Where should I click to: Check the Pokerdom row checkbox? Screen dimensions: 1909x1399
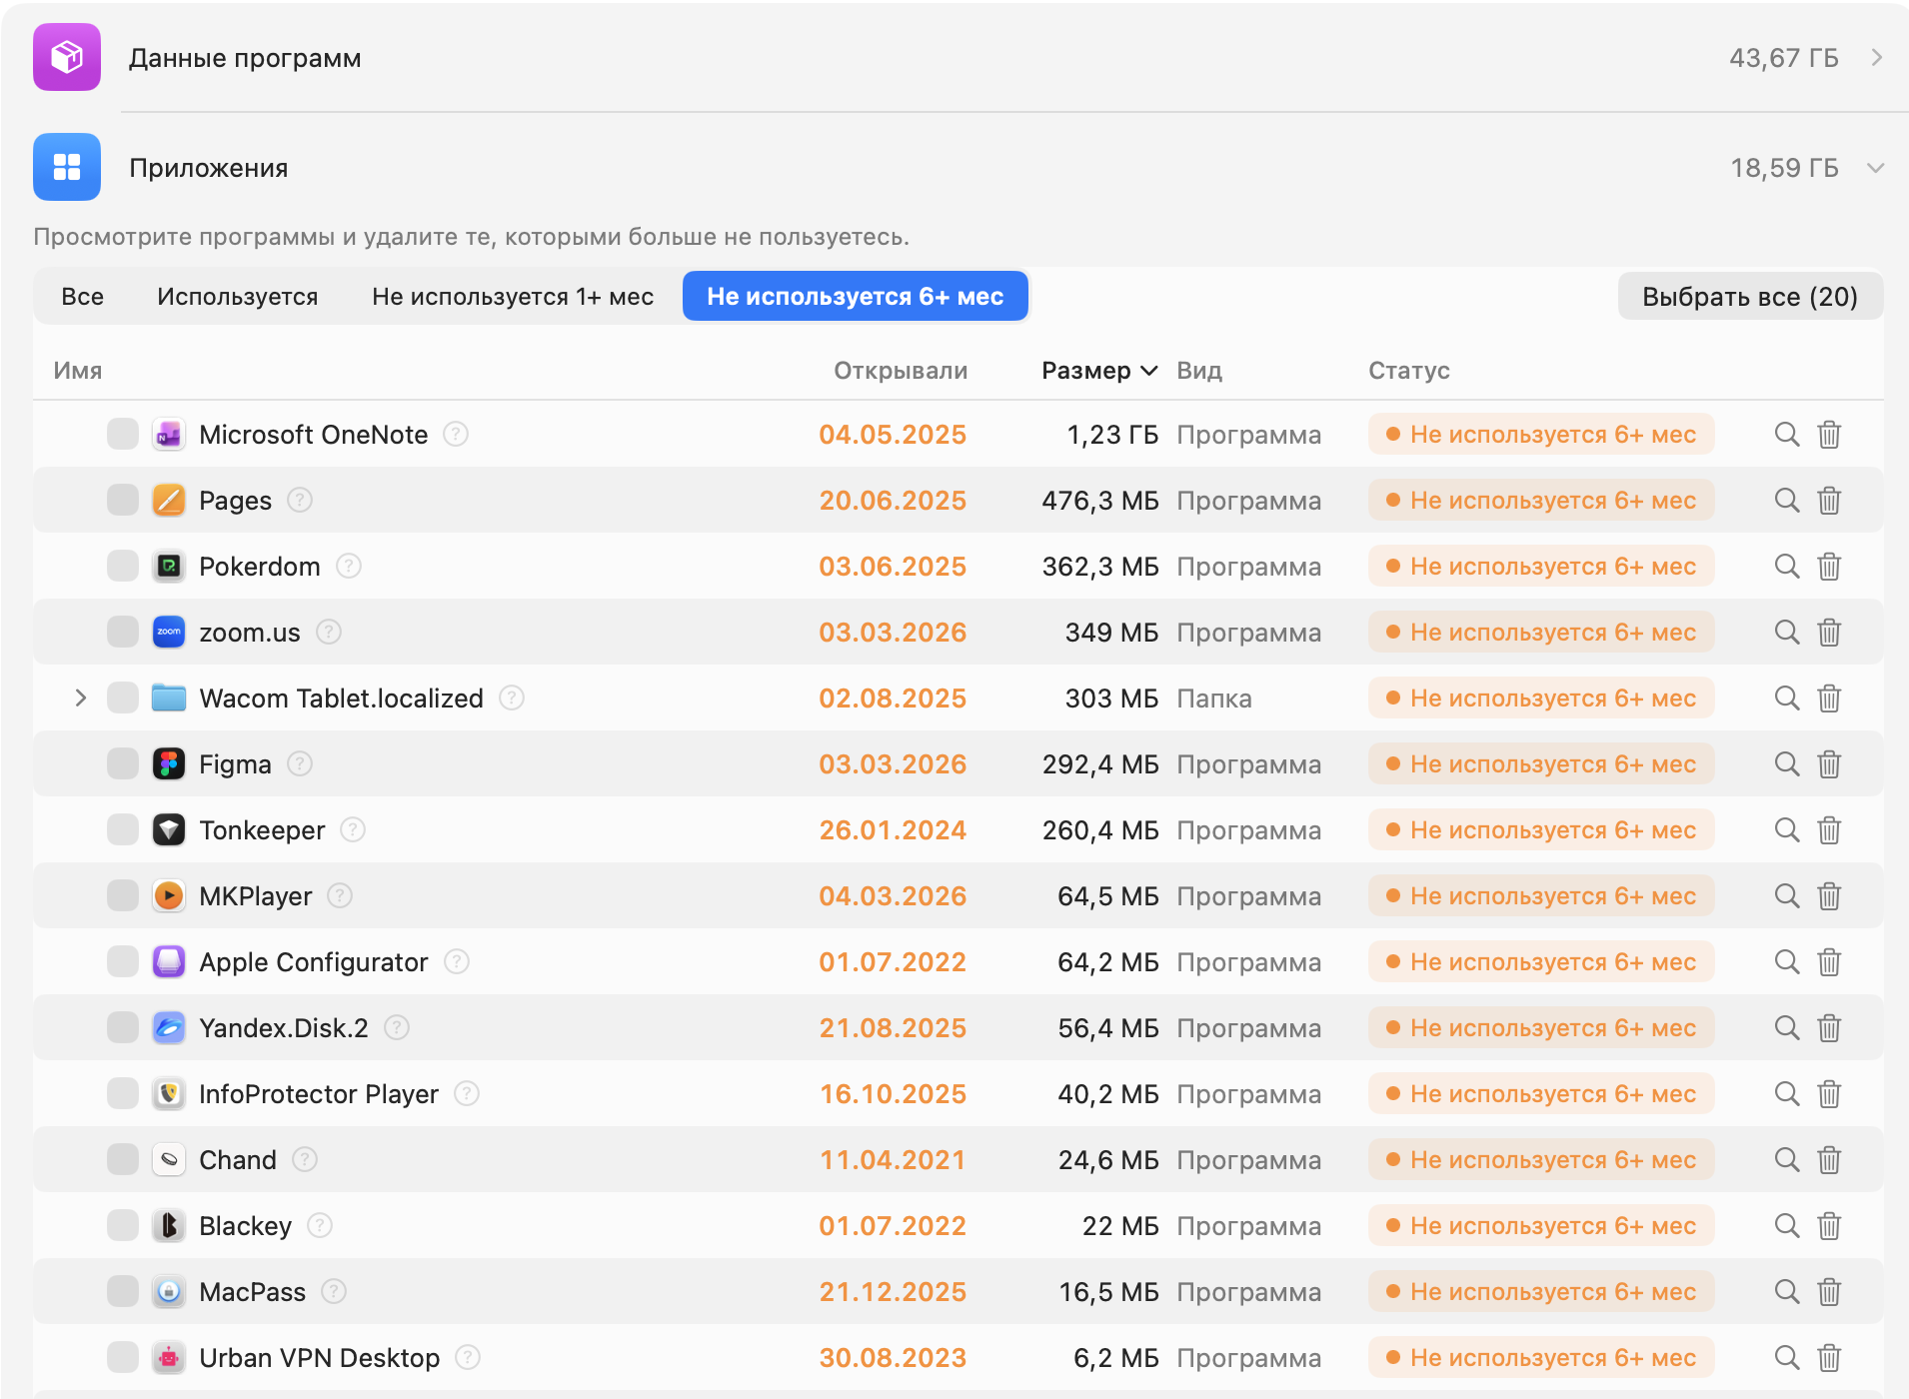click(x=123, y=567)
